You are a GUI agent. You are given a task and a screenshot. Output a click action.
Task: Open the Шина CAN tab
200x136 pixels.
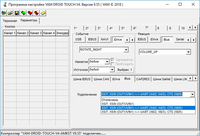[101, 79]
